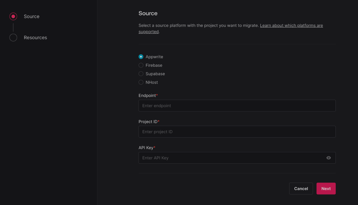Viewport: 358px width, 205px height.
Task: Click the Next button
Action: (326, 188)
